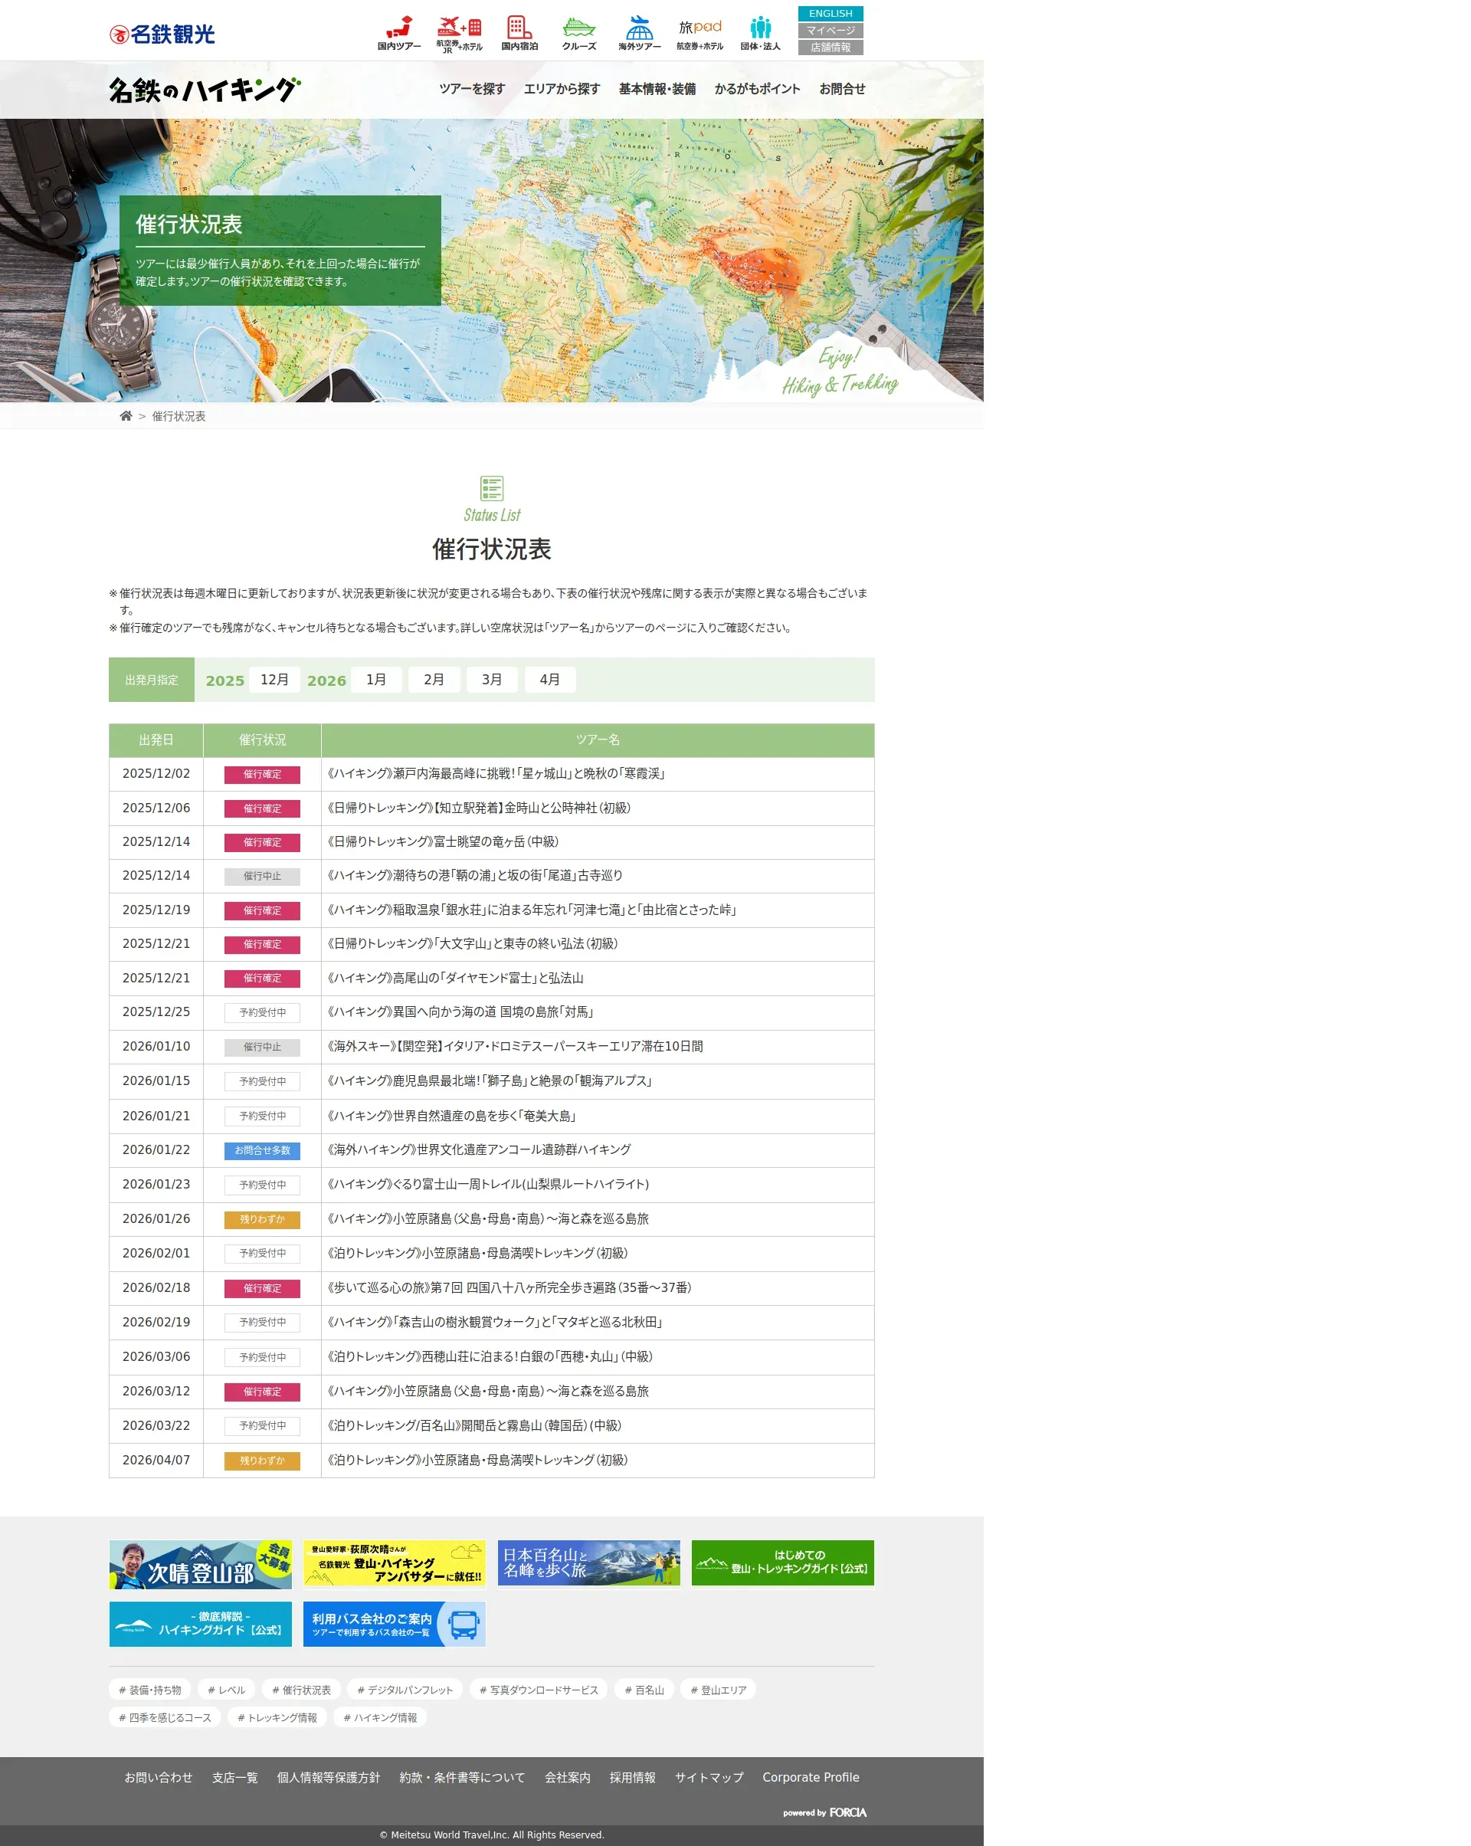Screen dimensions: 1471x1846
Task: Go to the 名鉄観光 logo
Action: click(x=162, y=34)
